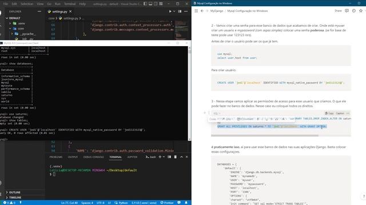
Task: Toggle panel layout icon in title bar
Action: pos(150,4)
